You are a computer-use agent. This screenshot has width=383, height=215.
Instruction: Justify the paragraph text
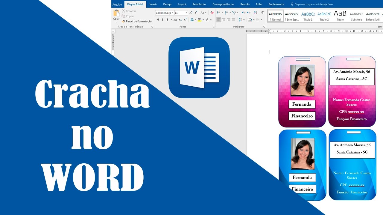234,20
